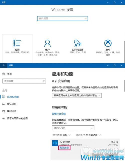The height and width of the screenshot is (161, 125).
Task: Click the upper window vertical scrollbar
Action: (x=124, y=51)
